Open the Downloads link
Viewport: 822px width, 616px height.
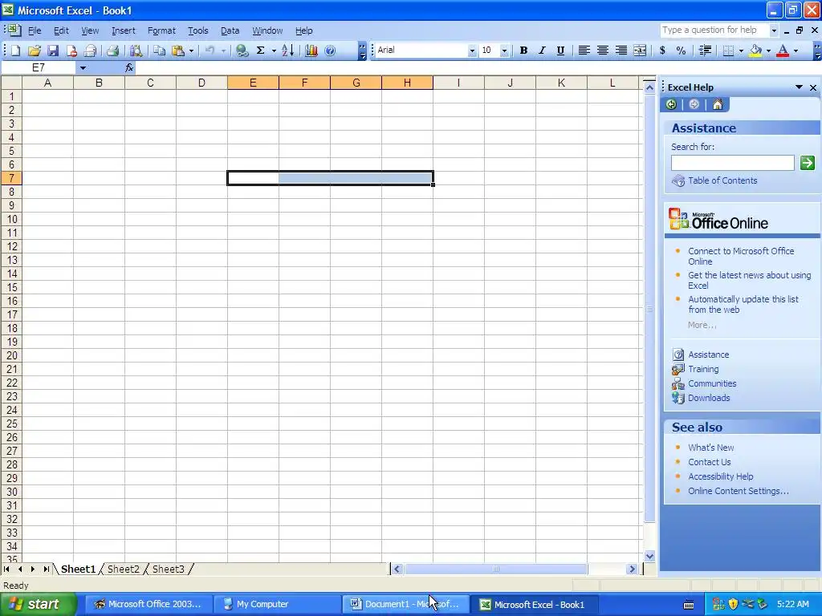(x=709, y=398)
